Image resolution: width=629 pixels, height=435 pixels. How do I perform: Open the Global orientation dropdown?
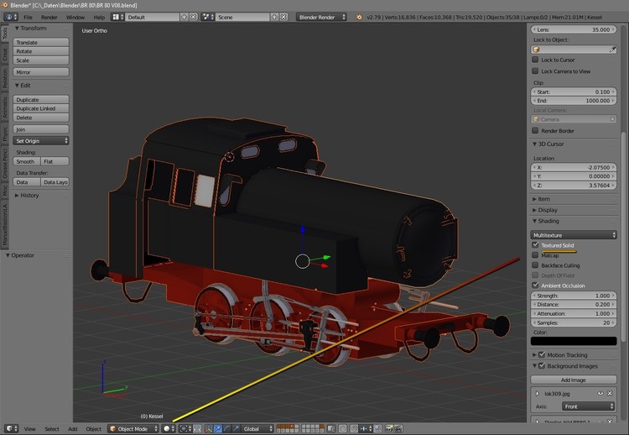257,428
